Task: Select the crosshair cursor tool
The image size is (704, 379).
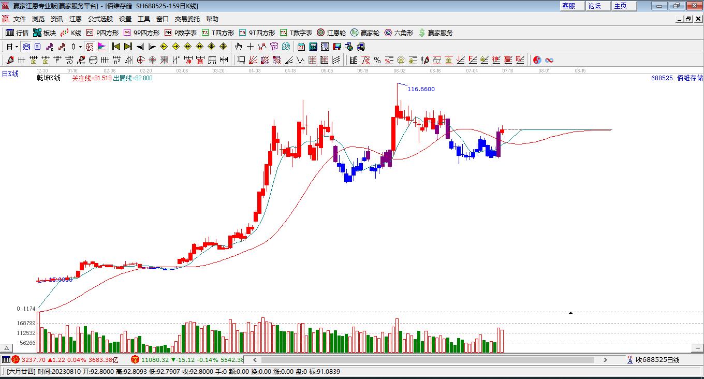Action: coord(251,47)
